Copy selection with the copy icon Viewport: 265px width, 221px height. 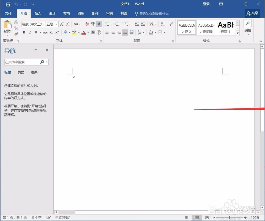click(x=16, y=28)
